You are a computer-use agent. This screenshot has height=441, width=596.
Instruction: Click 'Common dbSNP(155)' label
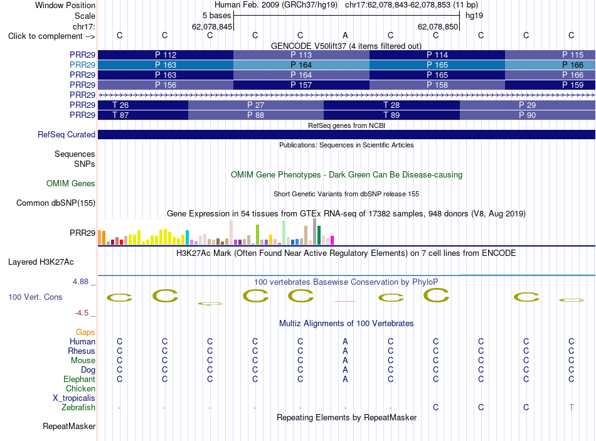tap(55, 203)
